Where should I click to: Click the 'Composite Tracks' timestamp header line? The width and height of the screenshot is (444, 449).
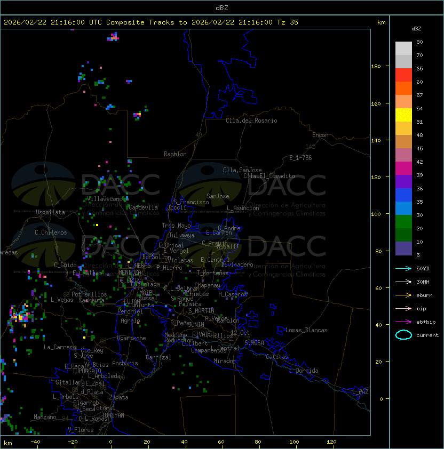point(151,22)
